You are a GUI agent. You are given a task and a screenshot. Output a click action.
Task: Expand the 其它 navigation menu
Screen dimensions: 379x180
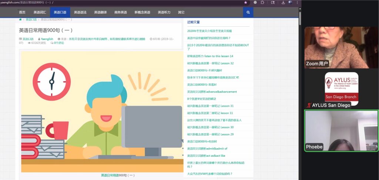tap(181, 12)
